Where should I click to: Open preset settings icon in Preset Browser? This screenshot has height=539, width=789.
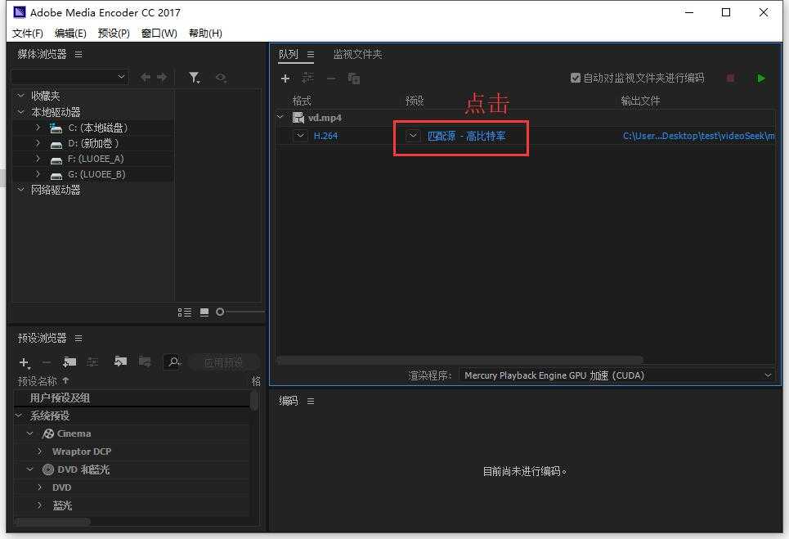coord(92,362)
